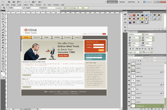
Task: Select the Move tool
Action: [3, 14]
